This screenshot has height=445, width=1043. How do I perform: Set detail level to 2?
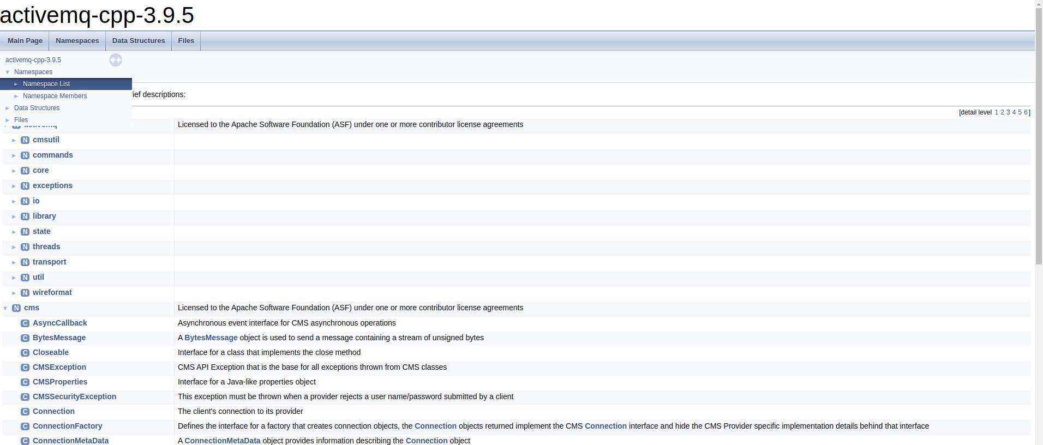click(x=1002, y=112)
